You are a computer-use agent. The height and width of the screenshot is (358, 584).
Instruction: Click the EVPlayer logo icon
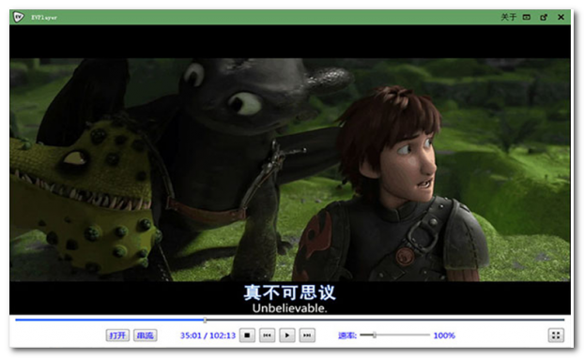click(18, 17)
